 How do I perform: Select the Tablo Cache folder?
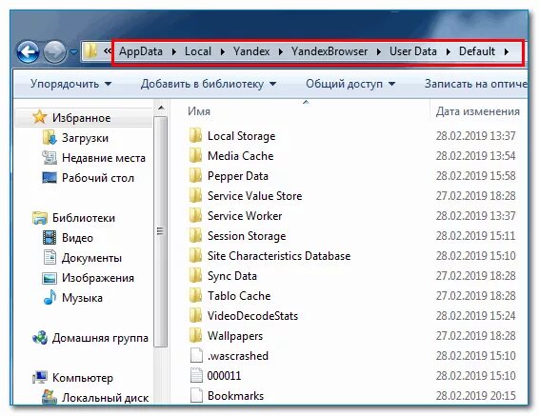239,296
